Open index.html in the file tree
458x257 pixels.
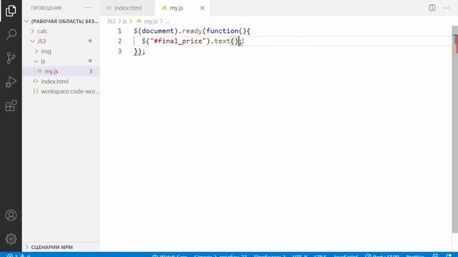54,81
